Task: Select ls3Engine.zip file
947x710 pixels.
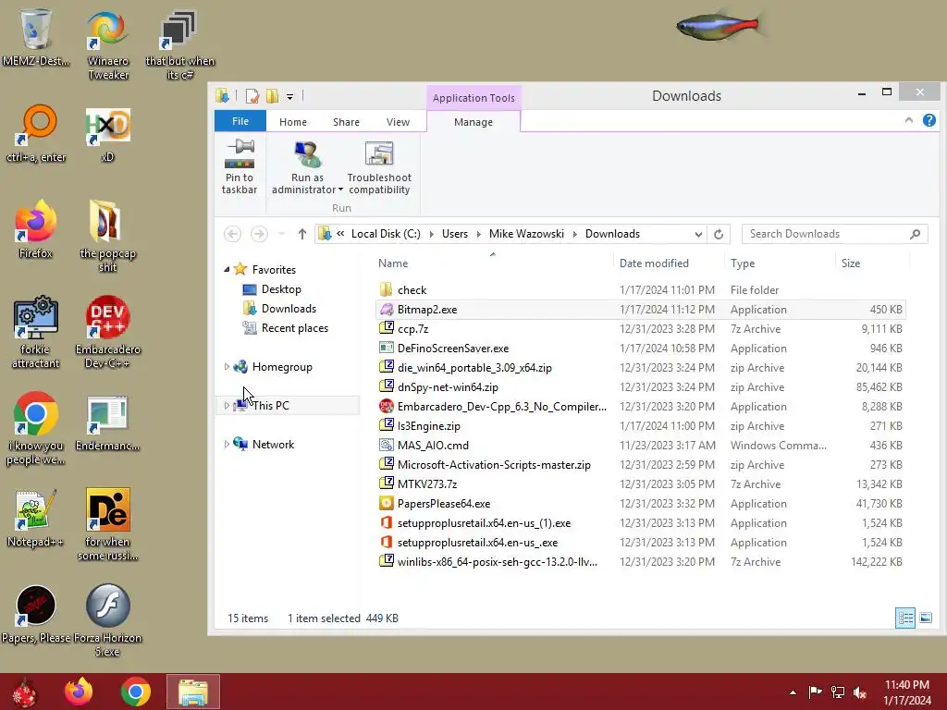Action: (640, 425)
